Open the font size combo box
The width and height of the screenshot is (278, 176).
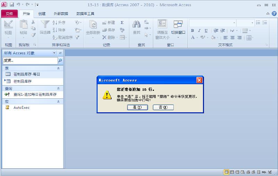[x=246, y=23]
